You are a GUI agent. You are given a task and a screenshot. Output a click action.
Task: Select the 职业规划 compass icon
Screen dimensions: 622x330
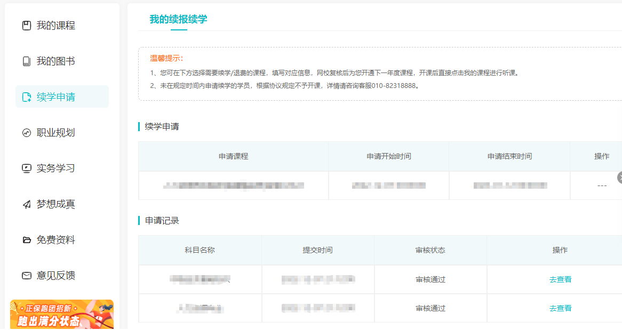[x=26, y=132]
